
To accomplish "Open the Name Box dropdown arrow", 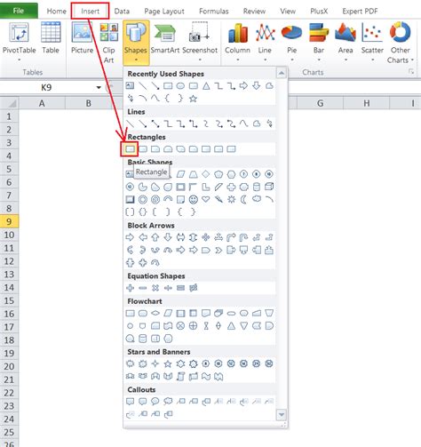I will pos(99,87).
